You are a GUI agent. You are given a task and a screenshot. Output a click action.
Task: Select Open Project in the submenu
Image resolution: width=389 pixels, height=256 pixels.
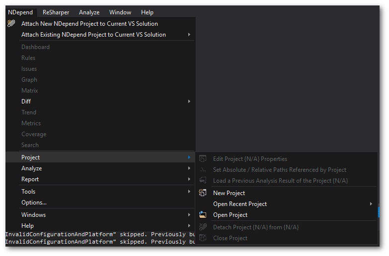[287, 215]
